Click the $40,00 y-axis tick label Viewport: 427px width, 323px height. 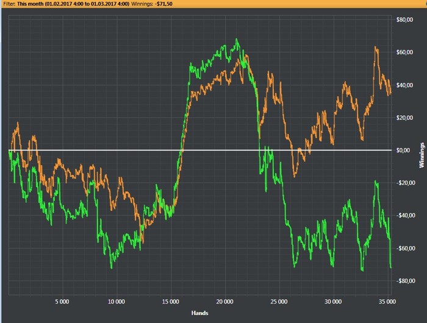[404, 85]
